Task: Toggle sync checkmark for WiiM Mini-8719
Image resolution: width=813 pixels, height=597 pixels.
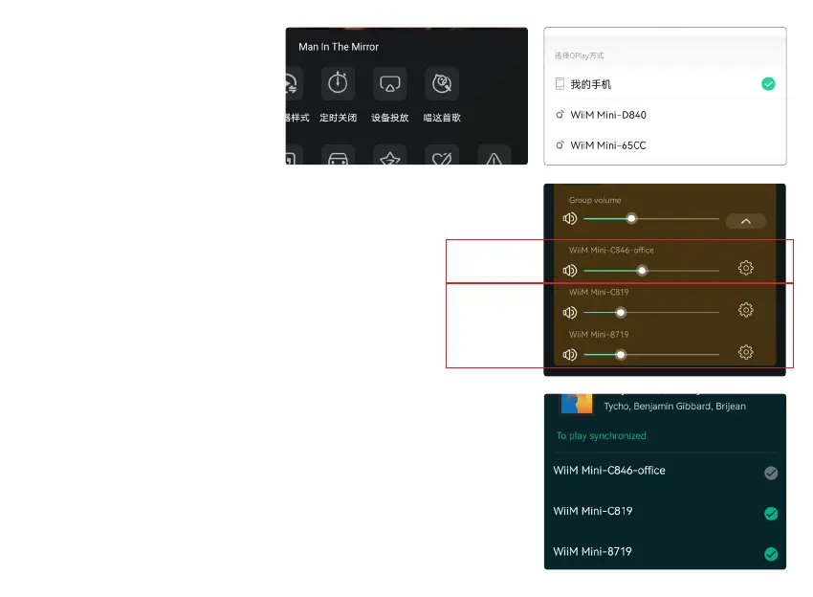Action: point(771,554)
